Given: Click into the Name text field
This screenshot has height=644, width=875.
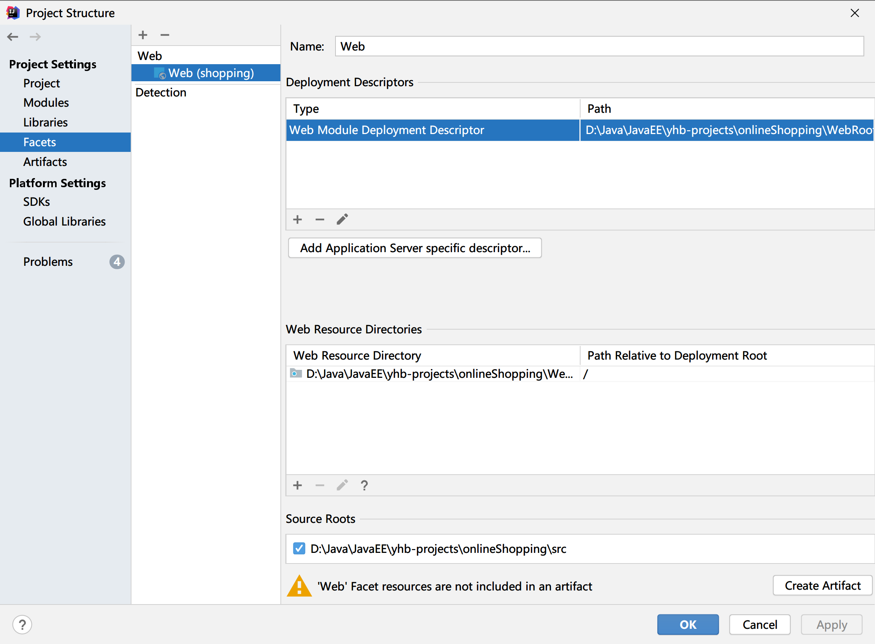Looking at the screenshot, I should (599, 46).
